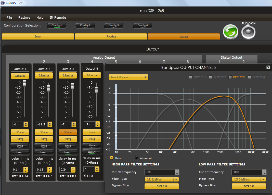Adjust the low pass cut off frequency stepper
Image resolution: width=272 pixels, height=195 pixels.
point(264,172)
